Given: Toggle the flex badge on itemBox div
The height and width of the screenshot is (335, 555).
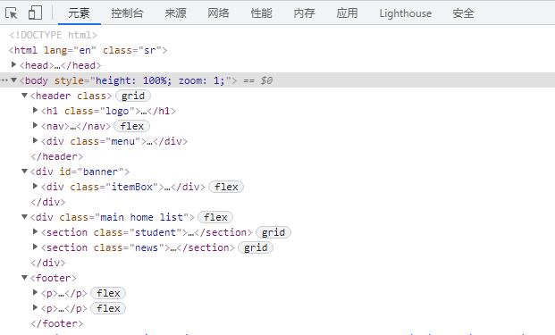Looking at the screenshot, I should 226,187.
